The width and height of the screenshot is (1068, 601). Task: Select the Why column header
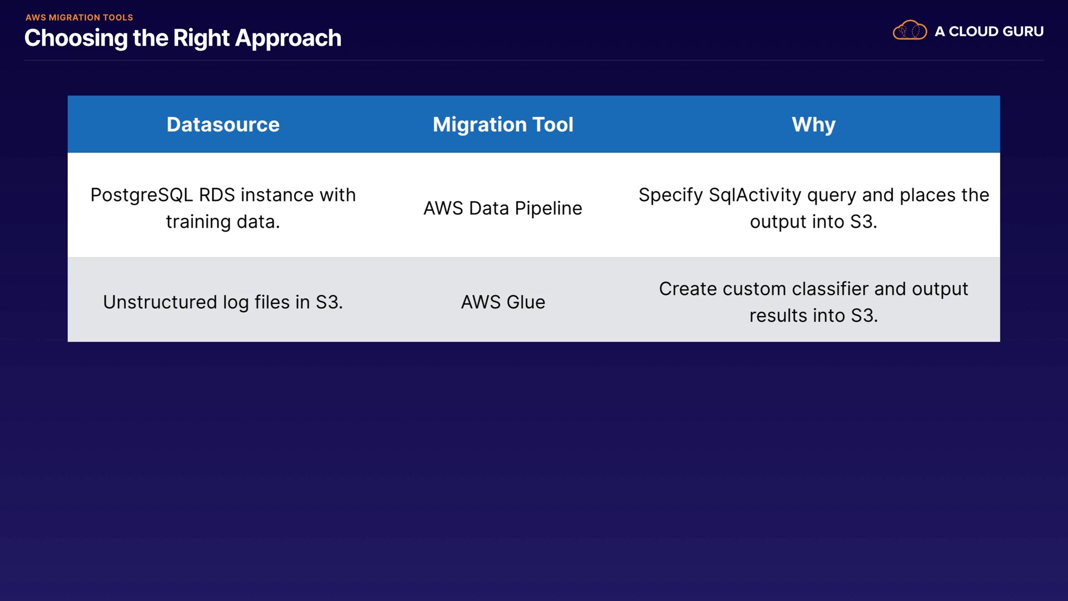pos(813,125)
